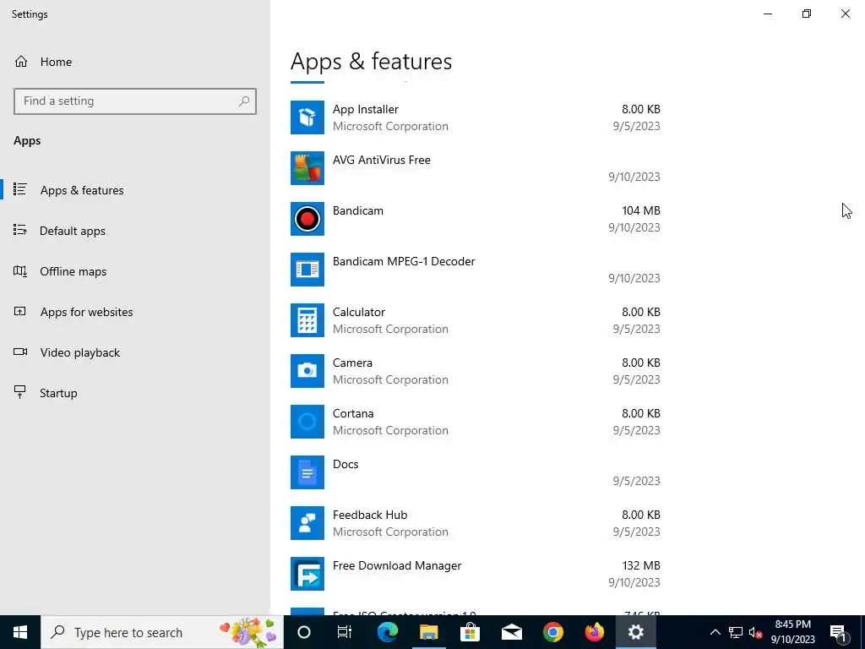
Task: Select the Bandicam MPEG-1 Decoder text
Action: [x=403, y=262]
